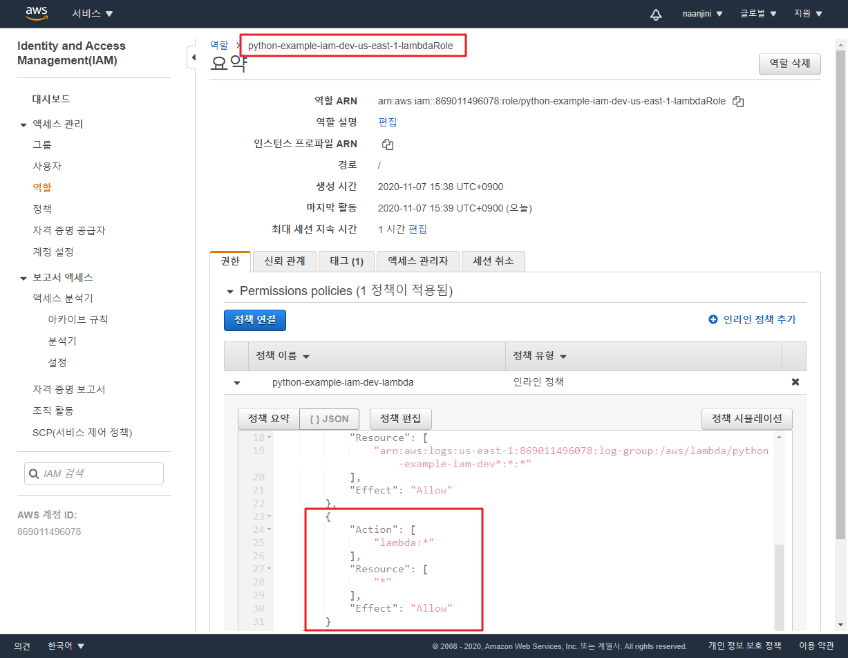Collapse the 보고서 액세스 section
Screen dimensions: 848x658
(x=23, y=278)
